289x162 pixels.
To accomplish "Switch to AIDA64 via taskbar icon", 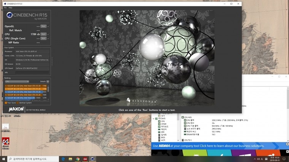I will coord(85,159).
